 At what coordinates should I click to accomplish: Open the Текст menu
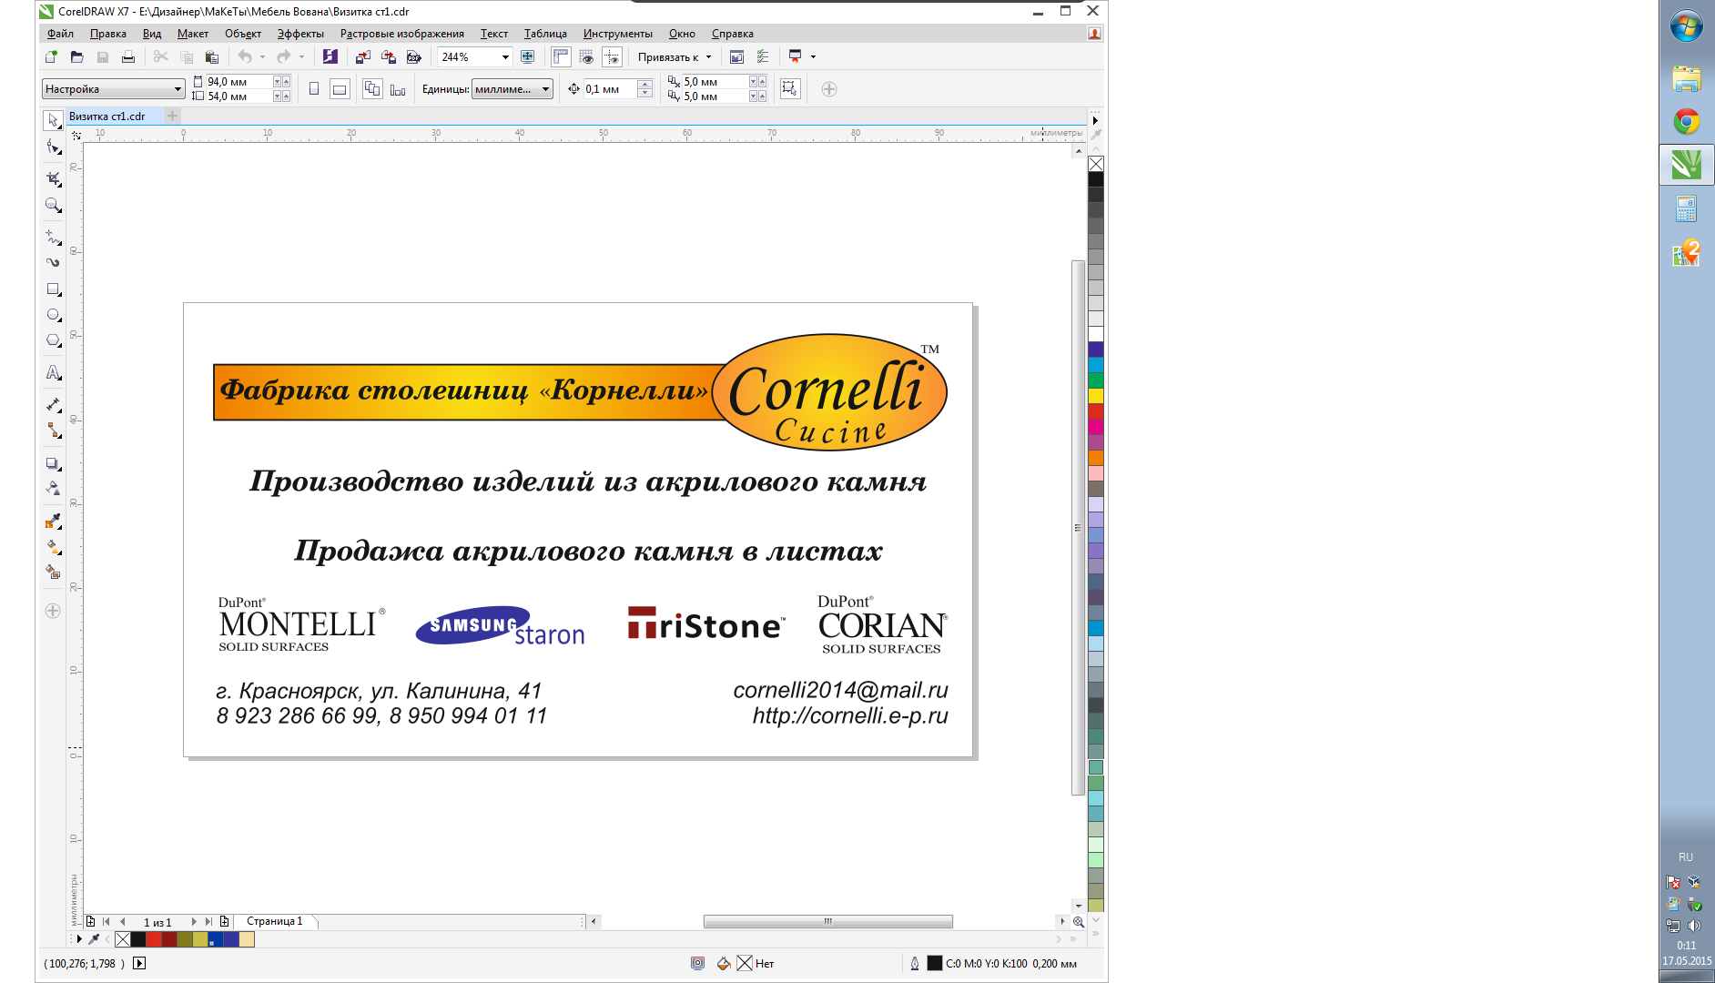[494, 34]
